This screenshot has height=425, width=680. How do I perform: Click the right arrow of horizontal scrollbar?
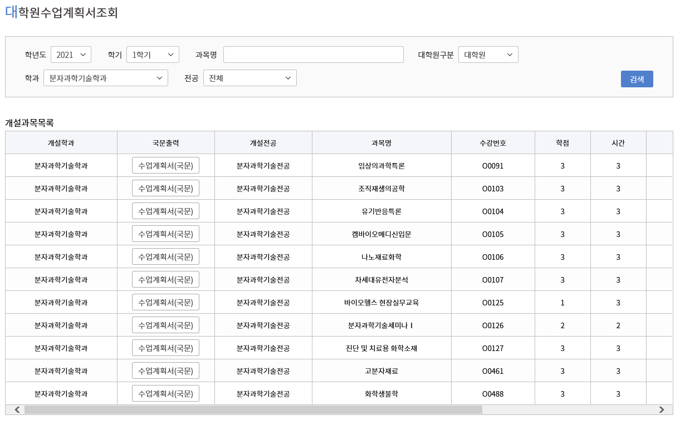(x=661, y=410)
